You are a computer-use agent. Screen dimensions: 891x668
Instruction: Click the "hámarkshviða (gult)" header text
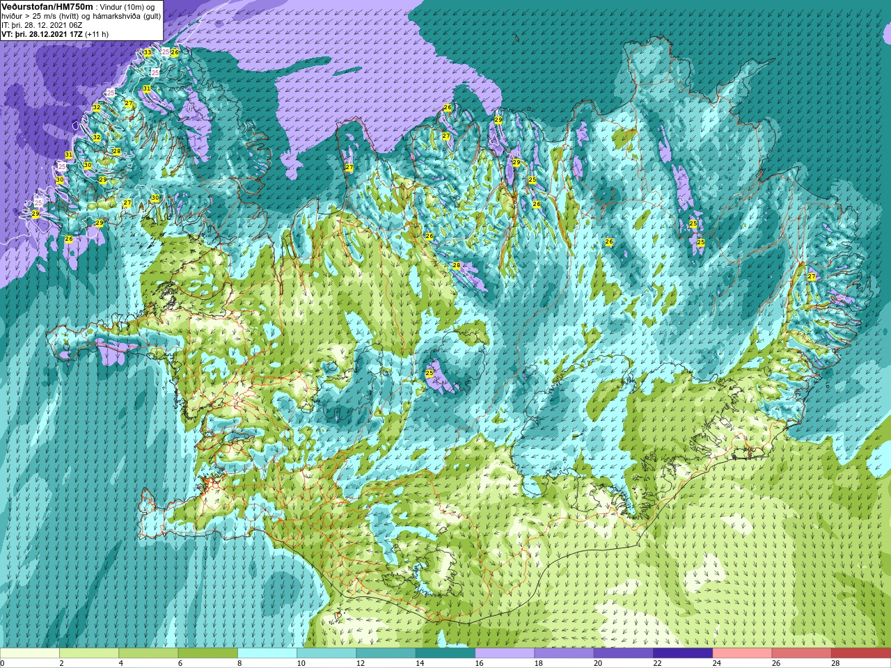[x=128, y=16]
